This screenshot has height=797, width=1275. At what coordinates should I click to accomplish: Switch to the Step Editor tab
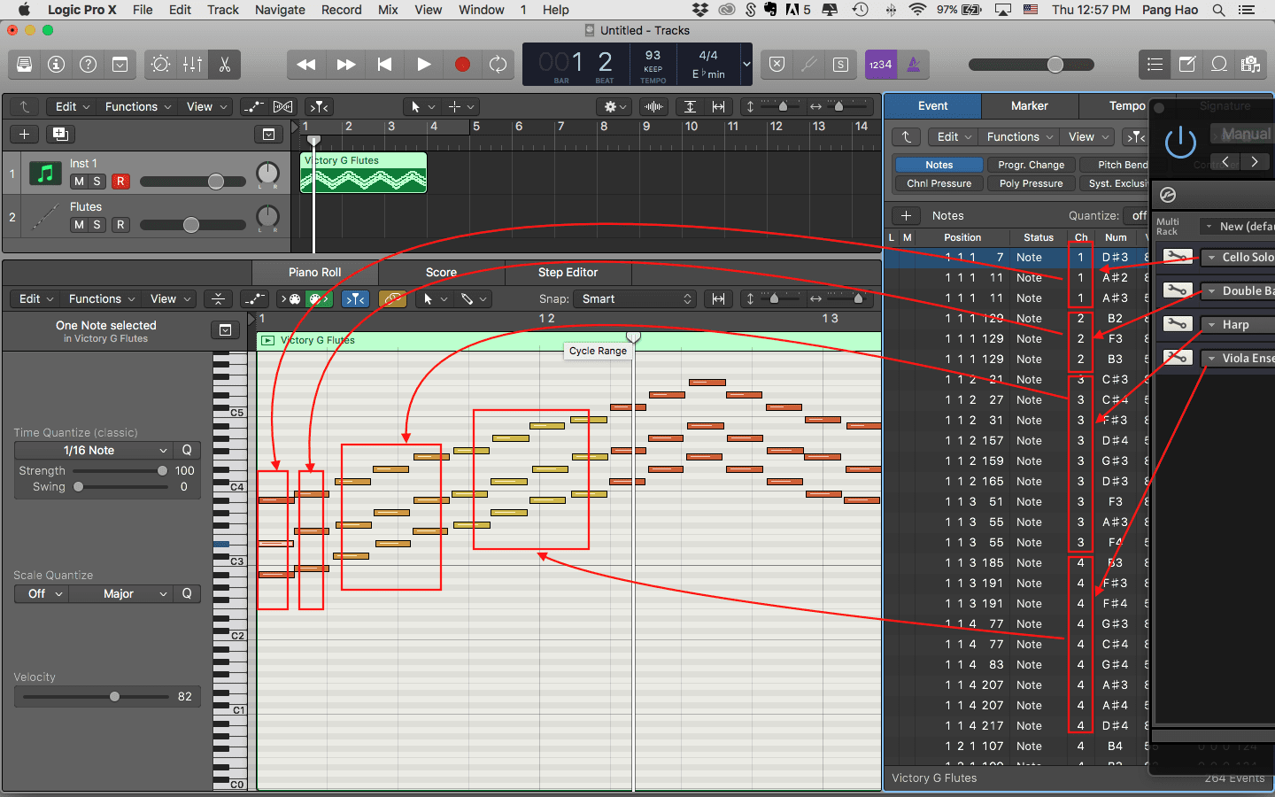568,273
